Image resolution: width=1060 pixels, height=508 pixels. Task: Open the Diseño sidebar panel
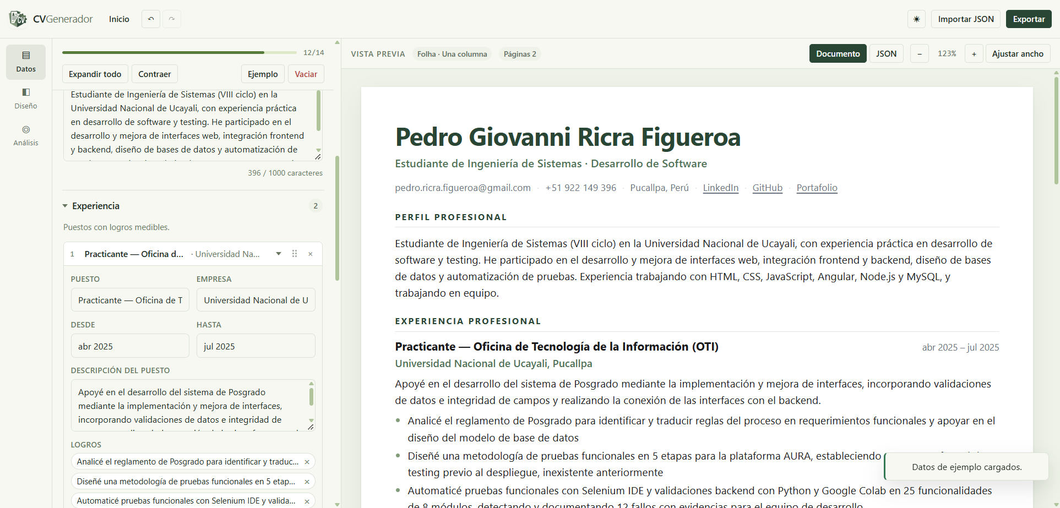[x=26, y=99]
